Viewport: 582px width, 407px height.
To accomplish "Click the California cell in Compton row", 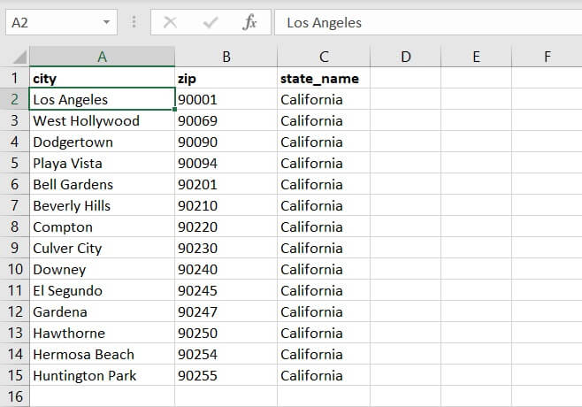I will (x=324, y=227).
